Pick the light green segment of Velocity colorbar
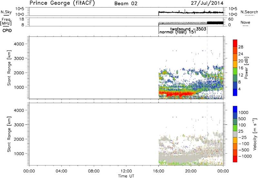Screen dimensions: 258x178 235,128
